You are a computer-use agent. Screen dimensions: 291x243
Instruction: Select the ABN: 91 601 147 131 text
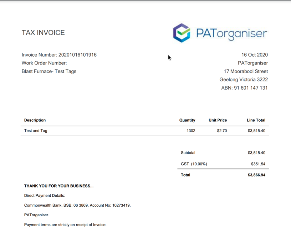coord(244,88)
